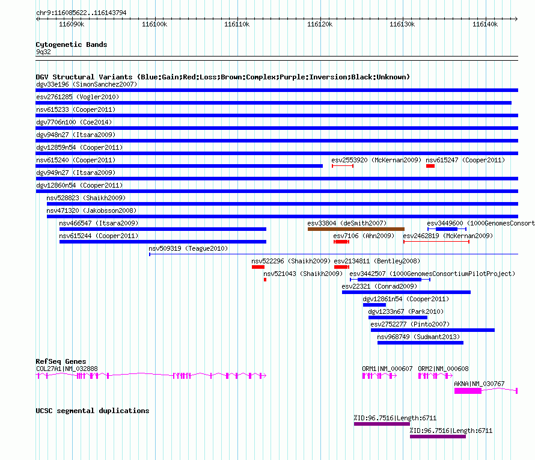Click the red esv7106 loss block
This screenshot has width=535, height=460.
point(341,242)
